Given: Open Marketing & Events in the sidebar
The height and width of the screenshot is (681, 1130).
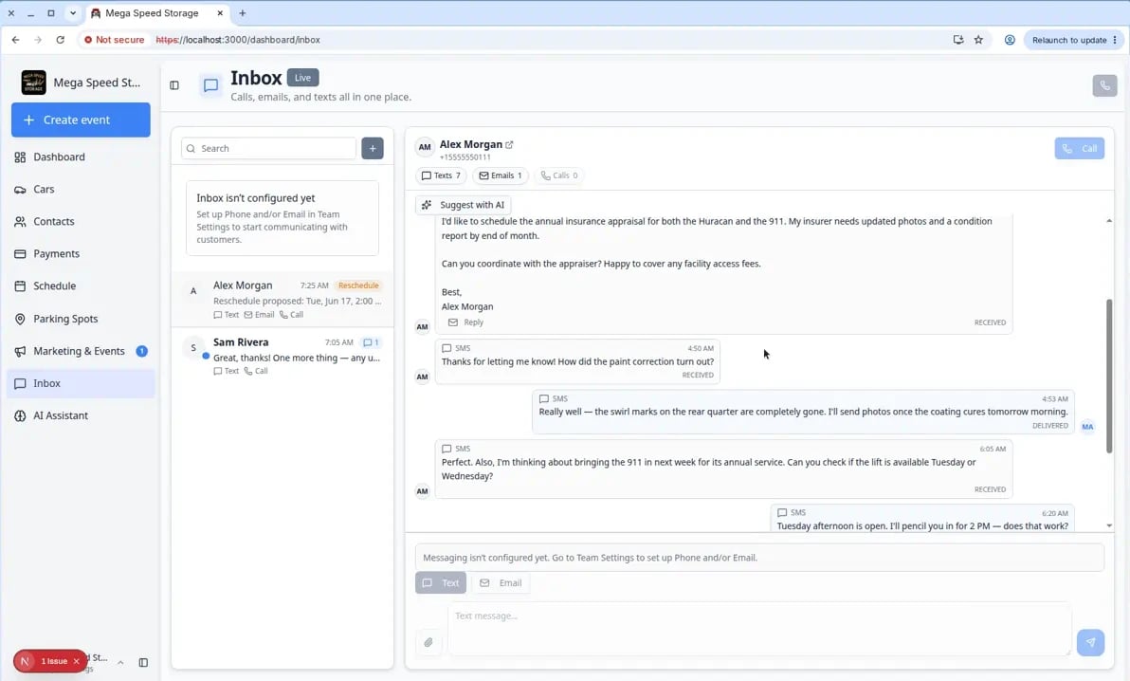Looking at the screenshot, I should click(81, 351).
